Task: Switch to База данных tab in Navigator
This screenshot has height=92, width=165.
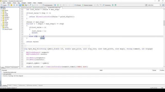Action: pos(15,67)
